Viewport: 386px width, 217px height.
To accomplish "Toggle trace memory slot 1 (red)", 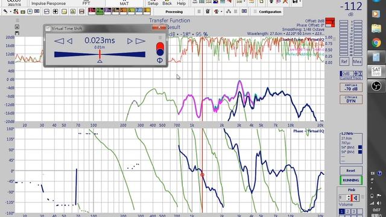I will point(92,11).
